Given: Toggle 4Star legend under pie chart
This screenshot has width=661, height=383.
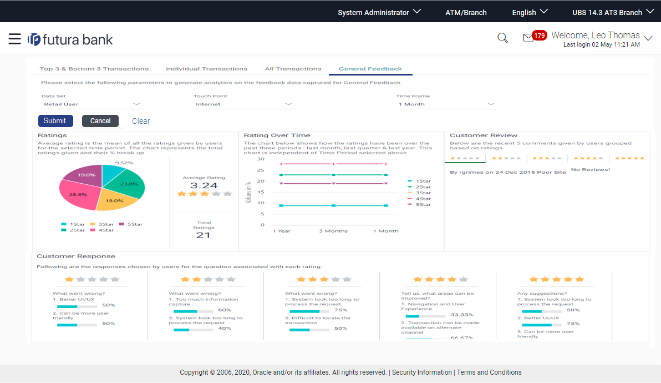Looking at the screenshot, I should tap(102, 230).
